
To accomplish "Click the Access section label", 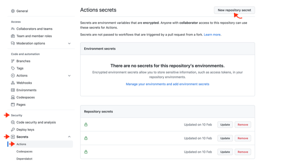I will tap(16, 22).
